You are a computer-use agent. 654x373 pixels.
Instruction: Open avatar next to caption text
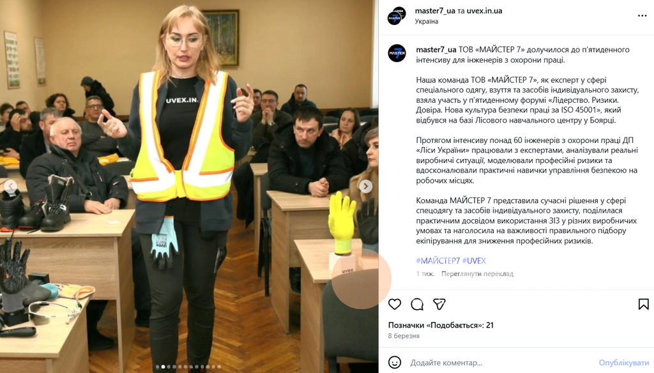coord(397,54)
